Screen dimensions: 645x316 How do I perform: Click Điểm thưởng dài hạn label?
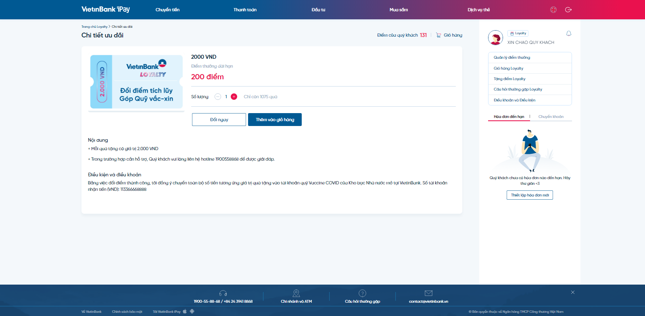point(212,66)
